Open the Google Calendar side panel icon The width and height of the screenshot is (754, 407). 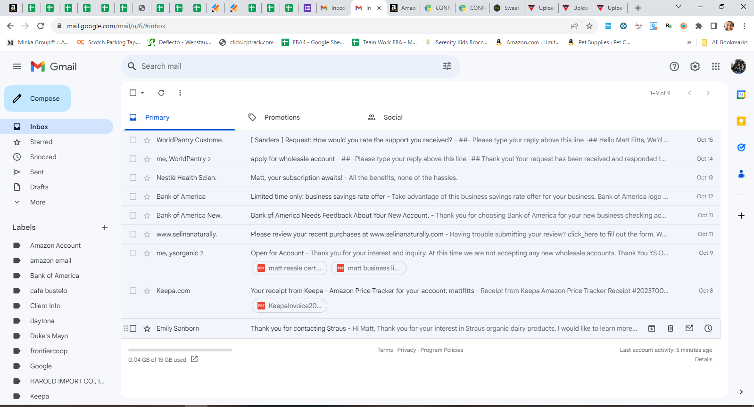(741, 95)
